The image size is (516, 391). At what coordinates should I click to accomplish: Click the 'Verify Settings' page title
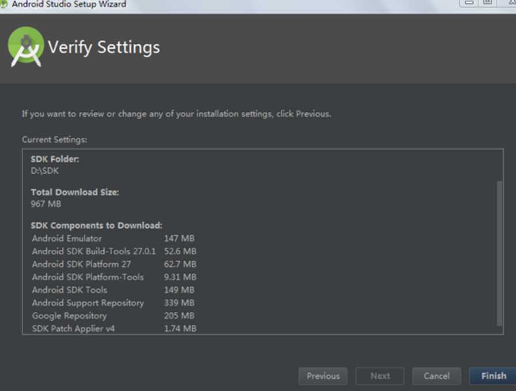[104, 47]
